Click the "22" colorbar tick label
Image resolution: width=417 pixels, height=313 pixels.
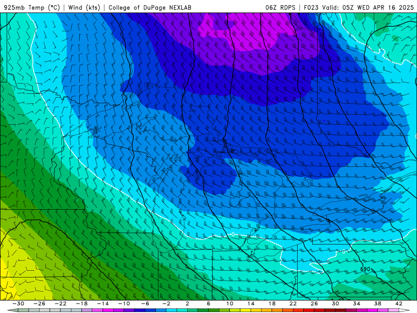click(x=293, y=304)
